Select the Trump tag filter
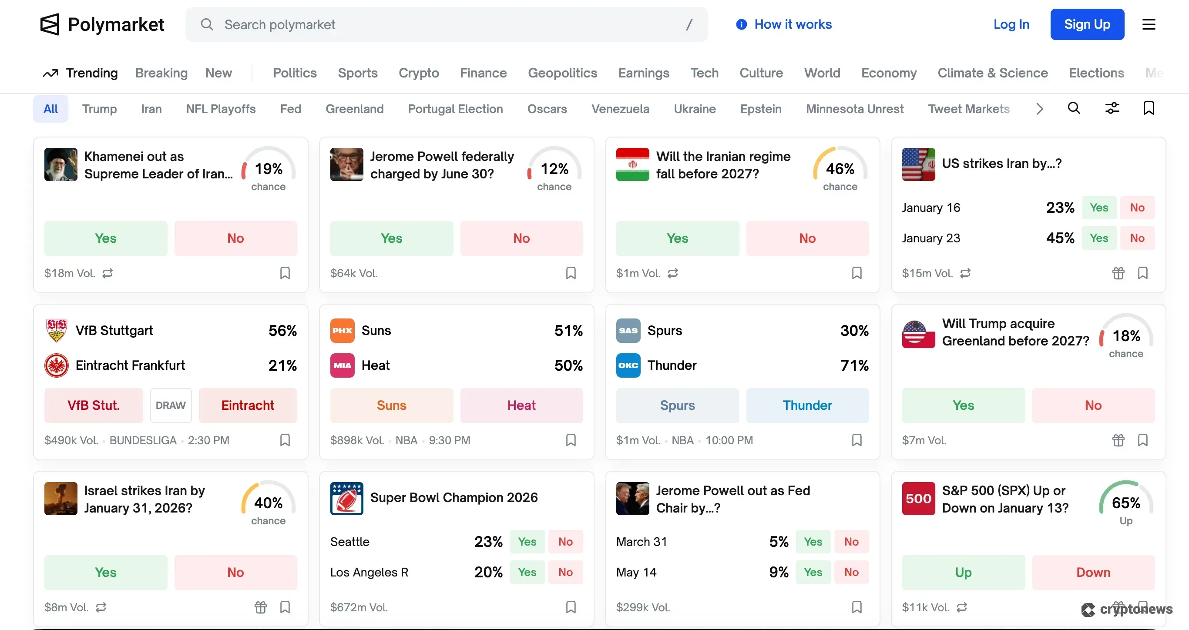This screenshot has height=630, width=1189. click(x=100, y=108)
